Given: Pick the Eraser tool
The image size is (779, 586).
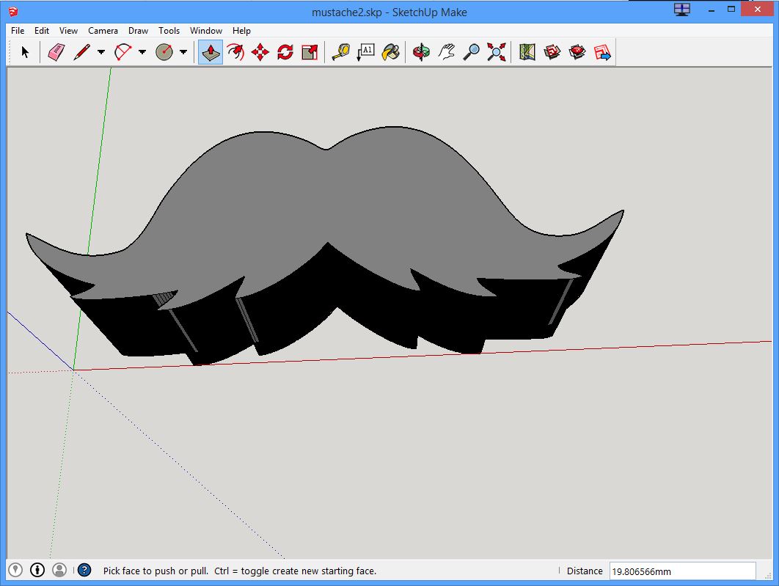Looking at the screenshot, I should click(56, 52).
